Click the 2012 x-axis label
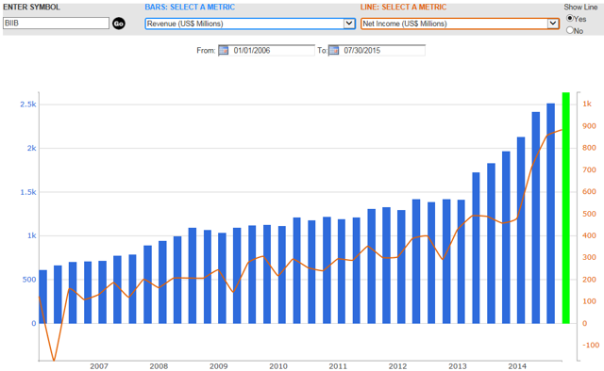Screen dimensions: 604x371 (x=397, y=366)
